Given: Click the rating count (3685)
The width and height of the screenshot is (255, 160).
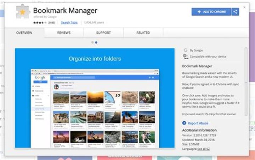Looking at the screenshot, I should click(51, 22).
